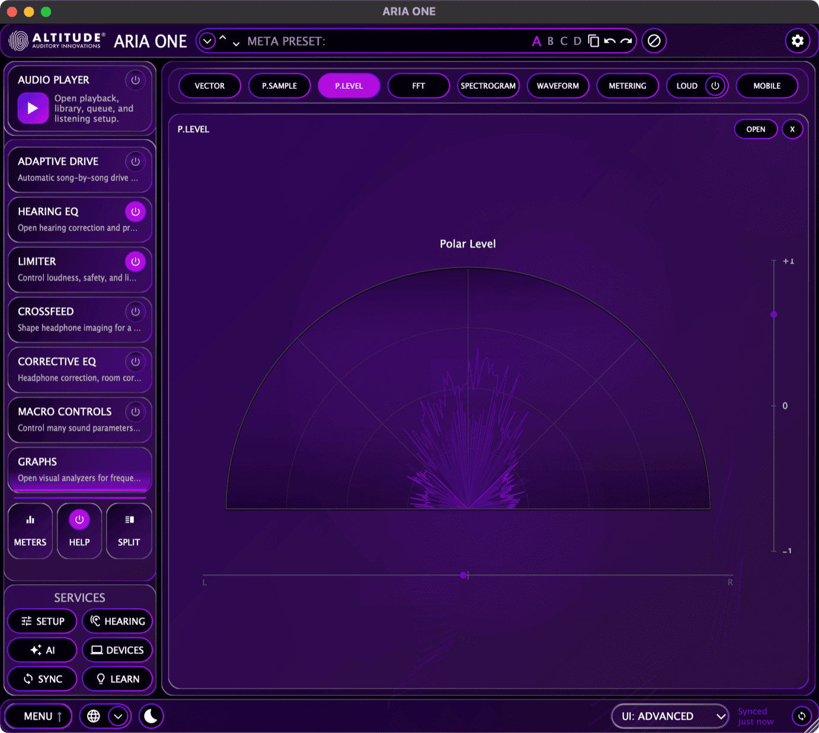Switch to the Vector graph tab
This screenshot has width=819, height=733.
pos(210,86)
